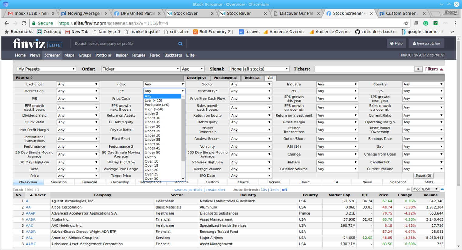
Task: Click the green Grammarly extension icon
Action: [x=426, y=23]
